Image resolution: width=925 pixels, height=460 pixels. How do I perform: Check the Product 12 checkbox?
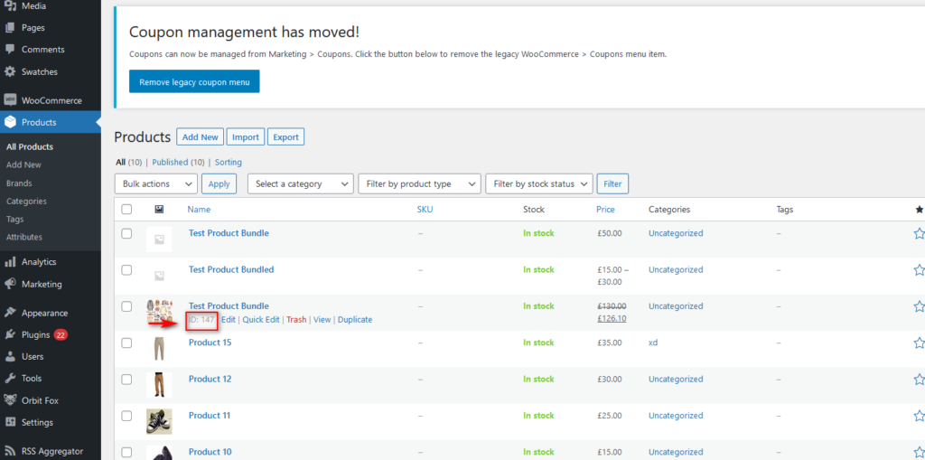126,380
